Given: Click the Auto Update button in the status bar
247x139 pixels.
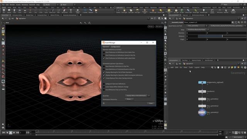Looking at the screenshot, I should pos(238,137).
